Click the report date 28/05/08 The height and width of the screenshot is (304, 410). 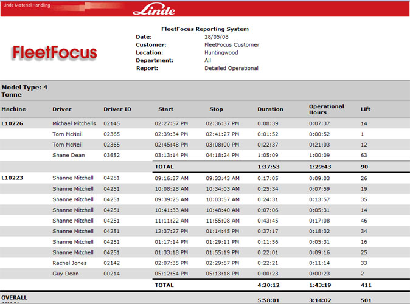[216, 37]
